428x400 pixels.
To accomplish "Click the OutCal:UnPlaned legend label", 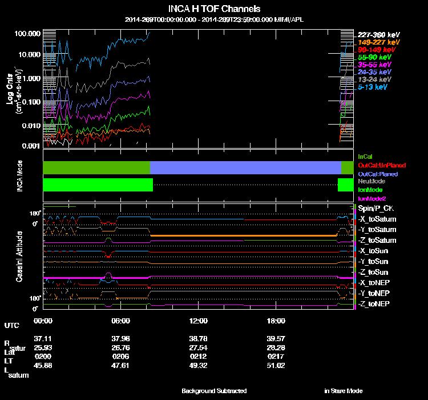I will [382, 165].
